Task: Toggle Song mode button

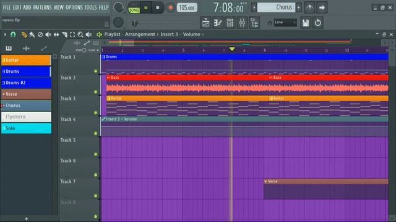Action: click(134, 10)
